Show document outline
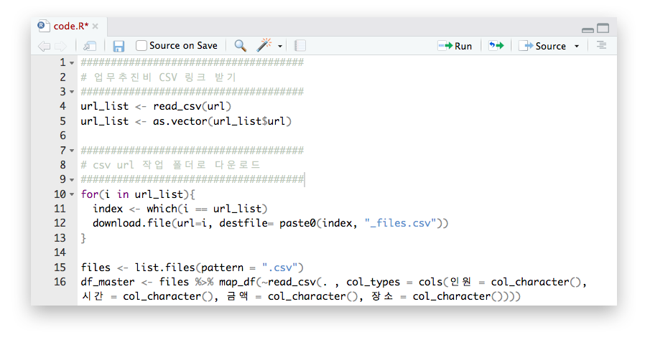645x350 pixels. (601, 45)
